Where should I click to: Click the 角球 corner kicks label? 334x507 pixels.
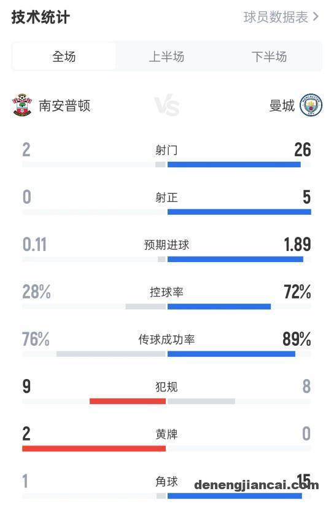pyautogui.click(x=166, y=481)
